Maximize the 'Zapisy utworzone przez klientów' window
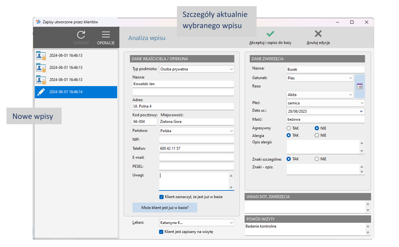The width and height of the screenshot is (399, 247). [x=352, y=22]
